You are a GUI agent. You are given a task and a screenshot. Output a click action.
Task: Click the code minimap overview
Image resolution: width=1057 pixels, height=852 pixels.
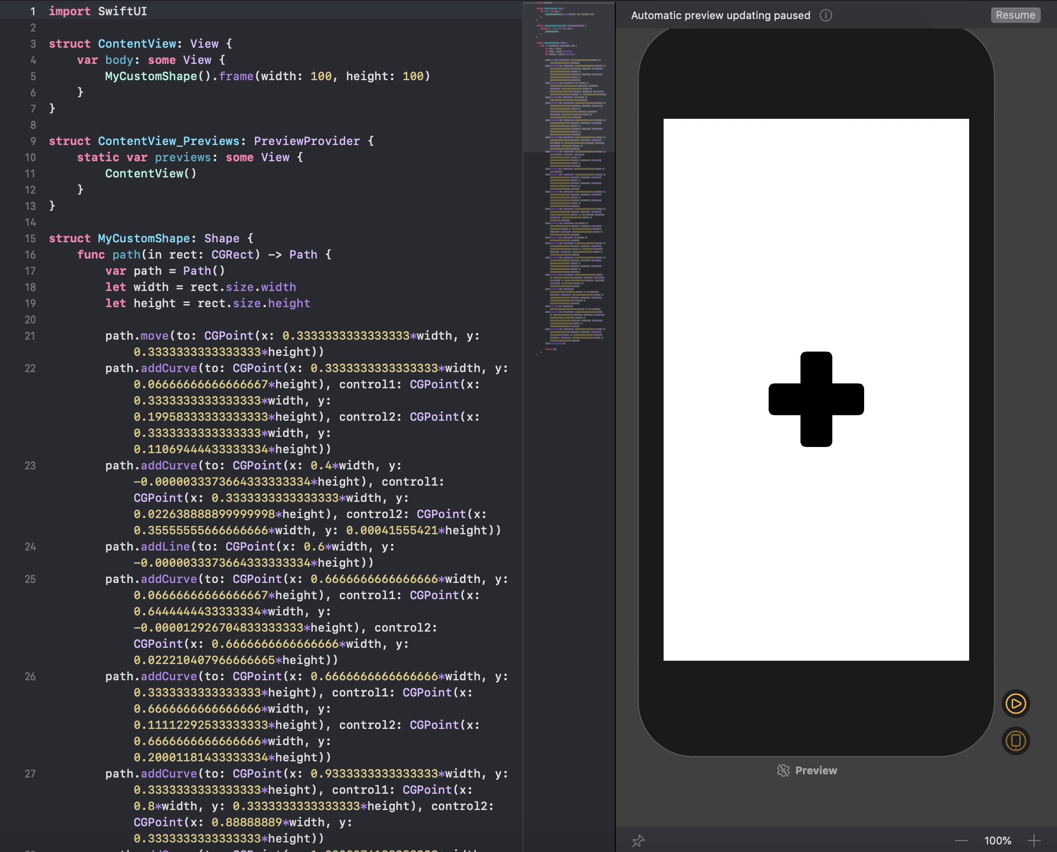(570, 197)
